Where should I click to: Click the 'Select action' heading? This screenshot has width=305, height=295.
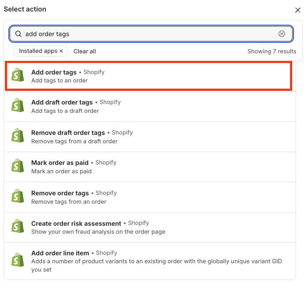(x=25, y=9)
